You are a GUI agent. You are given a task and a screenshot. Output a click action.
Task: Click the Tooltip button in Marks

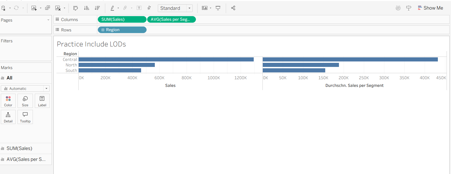[25, 117]
